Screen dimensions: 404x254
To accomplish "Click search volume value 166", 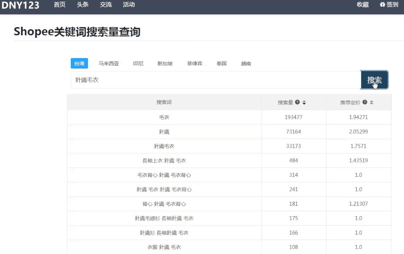I will [x=294, y=233].
